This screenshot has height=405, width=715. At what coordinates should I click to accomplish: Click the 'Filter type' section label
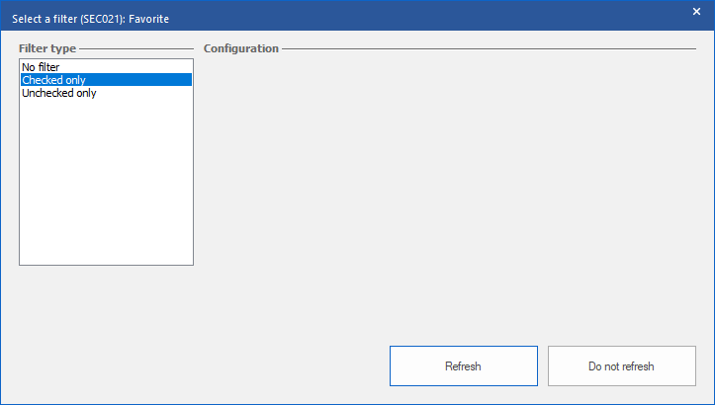47,48
